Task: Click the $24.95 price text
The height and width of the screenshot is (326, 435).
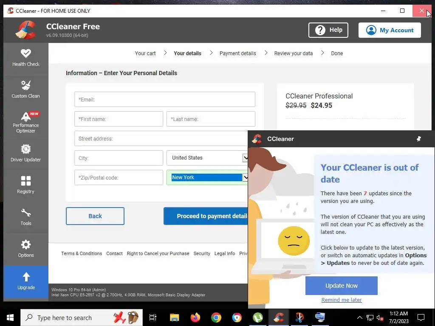Action: tap(321, 105)
